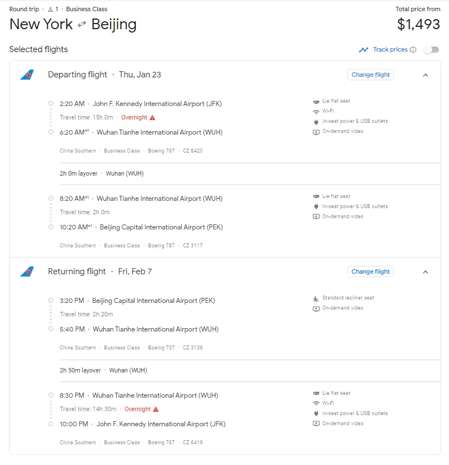Screen dimensions: 449x465
Task: Click the China Southern logo on departing flight
Action: click(26, 75)
